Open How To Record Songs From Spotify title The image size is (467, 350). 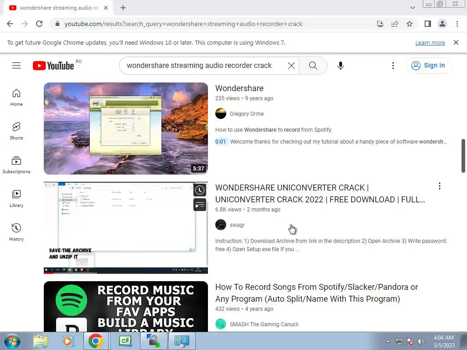tap(317, 293)
